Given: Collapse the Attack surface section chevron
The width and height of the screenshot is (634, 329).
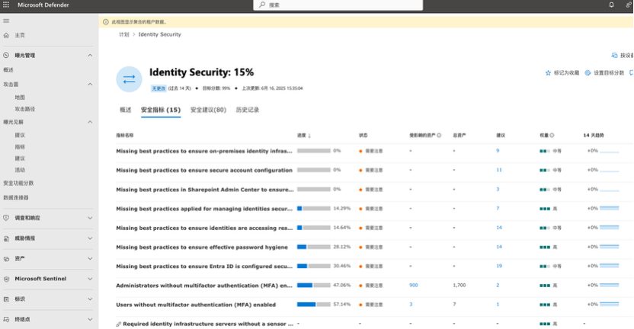Looking at the screenshot, I should pos(90,84).
